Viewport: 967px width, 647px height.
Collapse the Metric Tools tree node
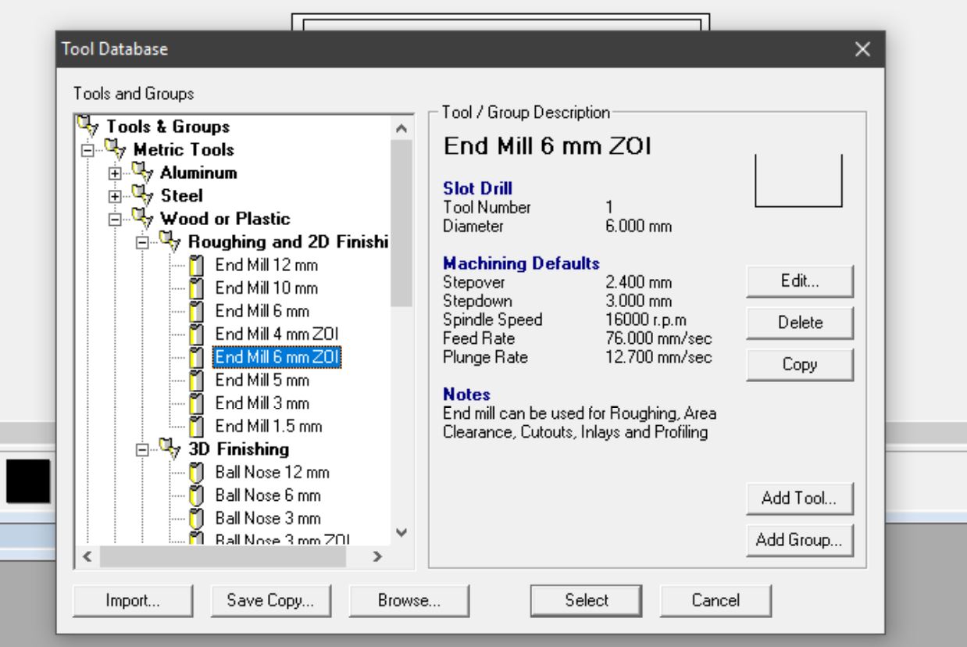tap(86, 149)
